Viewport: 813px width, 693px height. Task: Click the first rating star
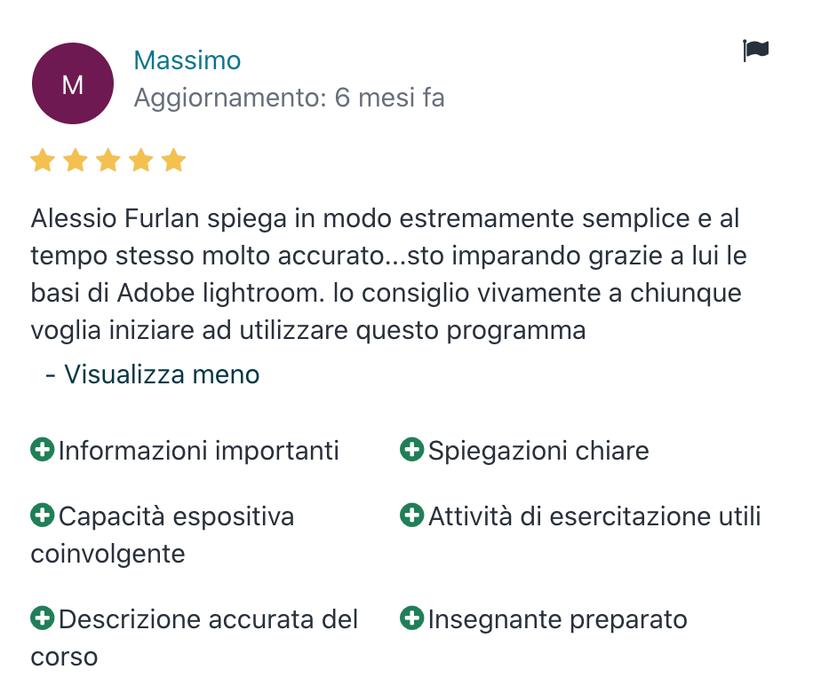tap(43, 160)
